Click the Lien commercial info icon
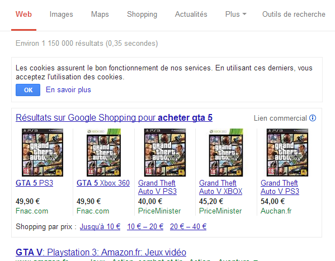This screenshot has height=261, width=335. point(313,118)
